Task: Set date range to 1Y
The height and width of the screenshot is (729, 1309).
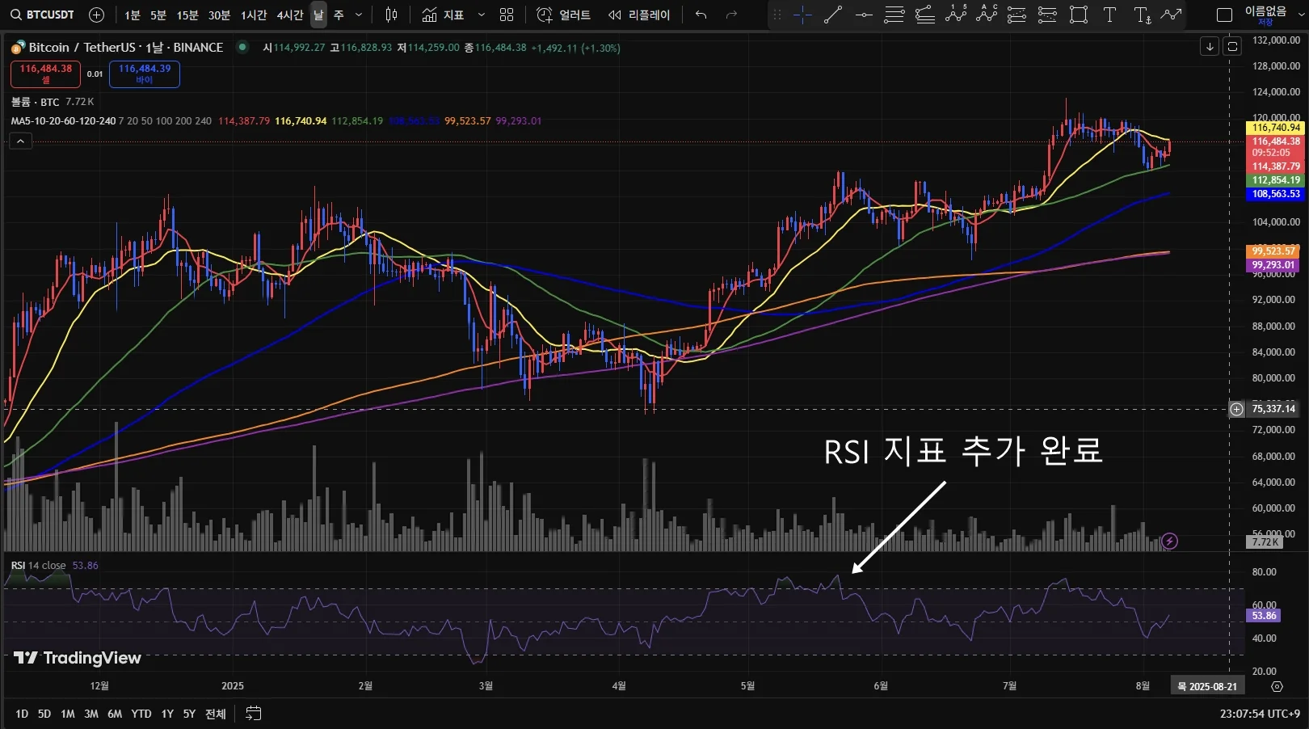Action: tap(167, 714)
